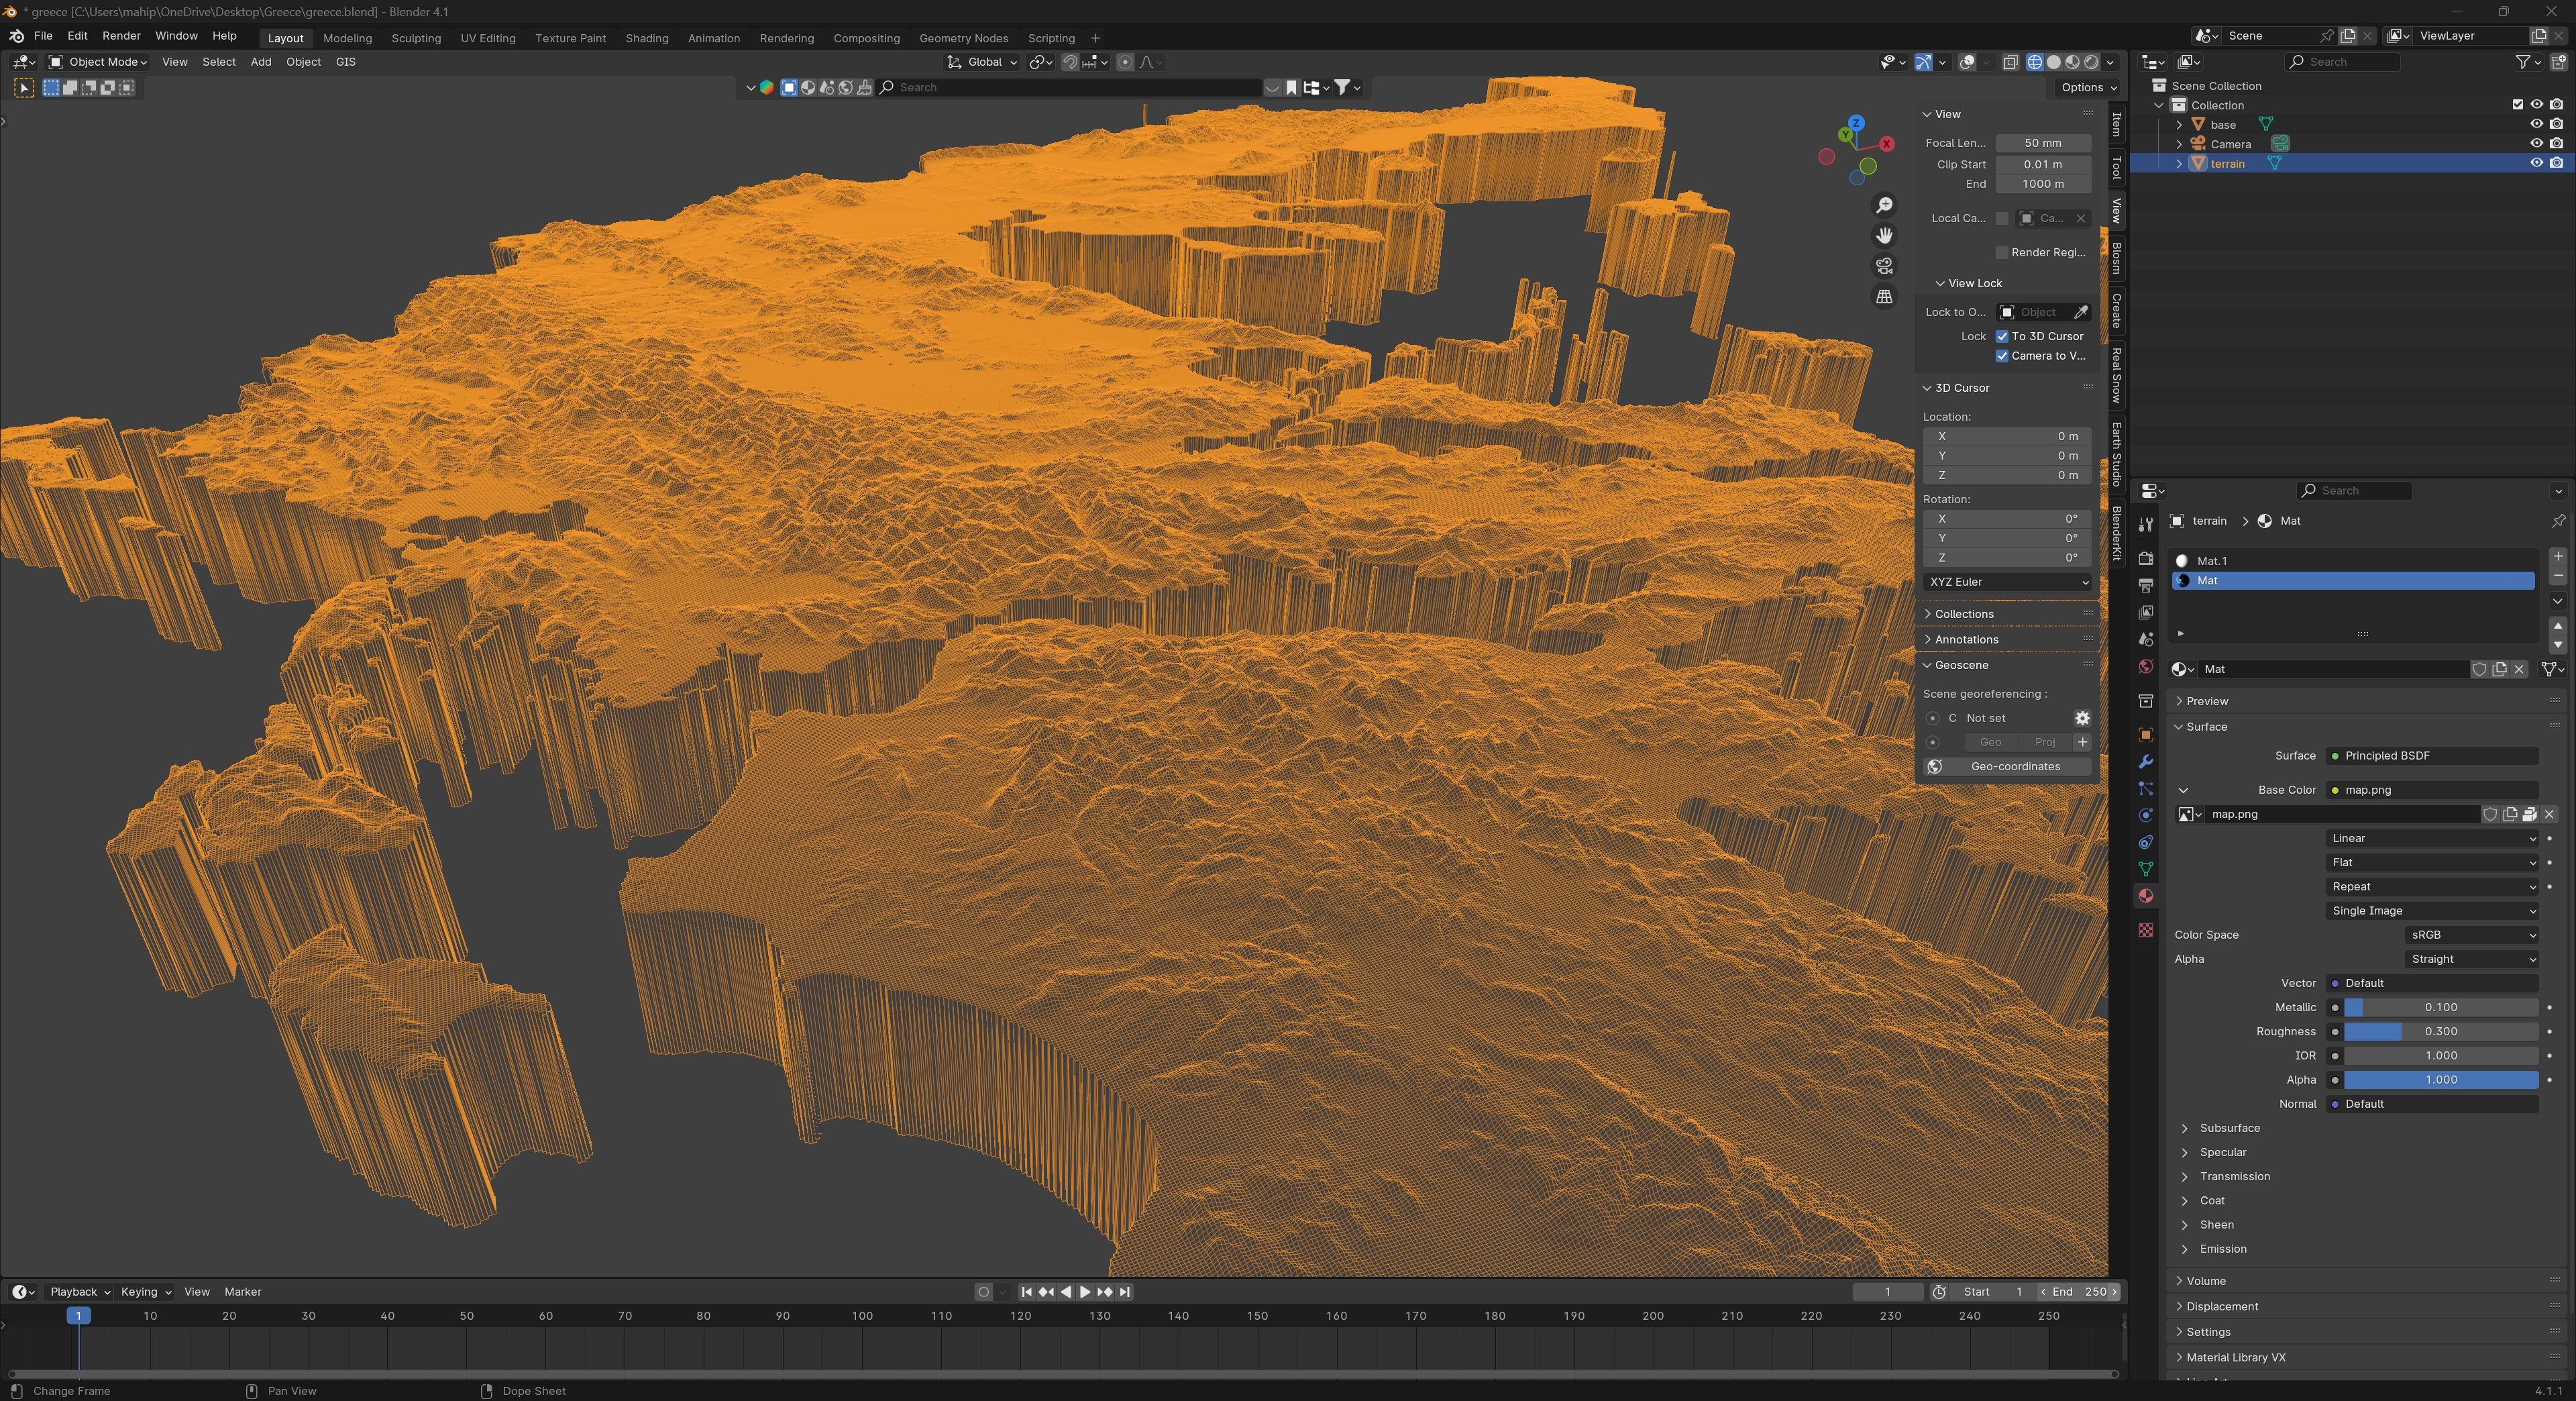Open the XYZ Euler rotation mode dropdown
2576x1401 pixels.
2007,582
